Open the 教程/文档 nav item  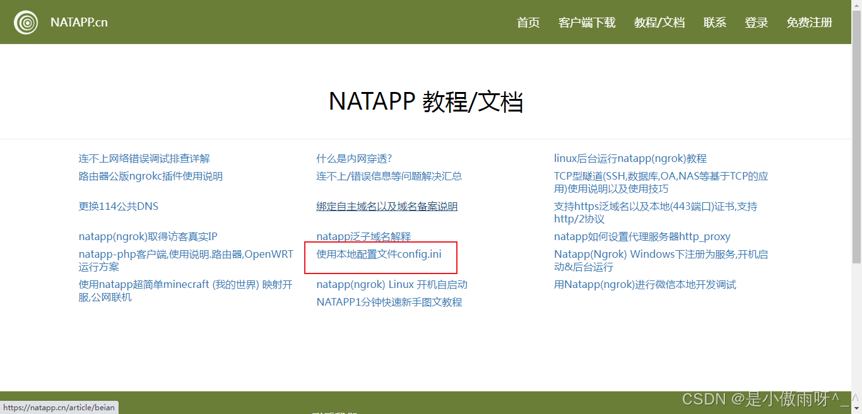(659, 23)
